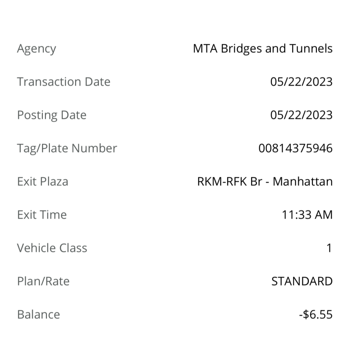Click the Agency label
Screen dimensions: 350x350
pos(37,49)
